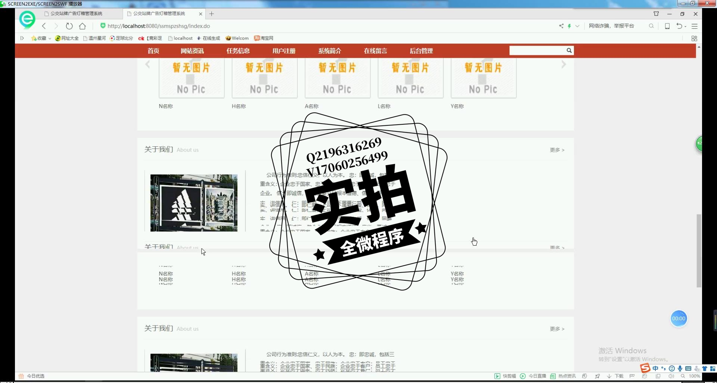Select 系统简介 in the site navigation
This screenshot has width=717, height=383.
pos(330,51)
